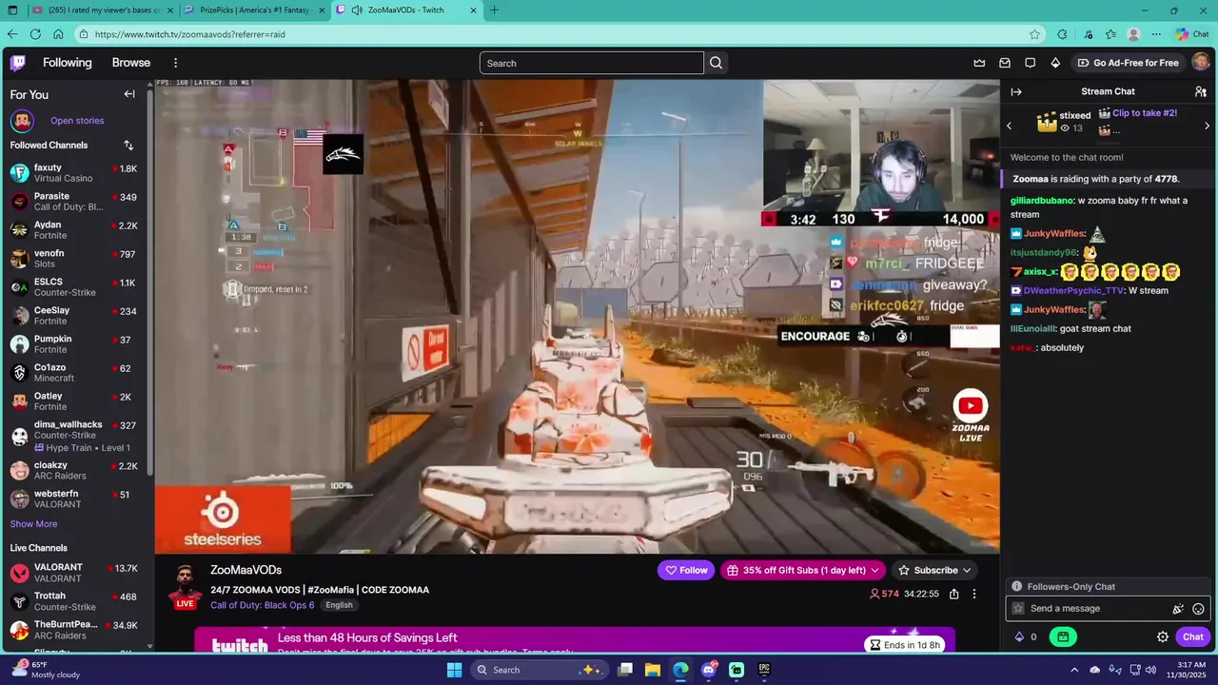Open File Explorer in taskbar
The width and height of the screenshot is (1218, 685).
tap(653, 670)
